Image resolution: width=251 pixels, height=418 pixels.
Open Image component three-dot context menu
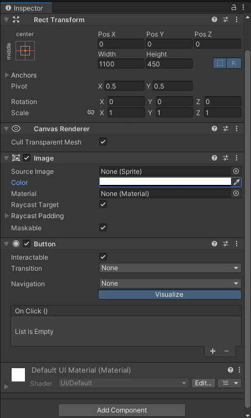tap(237, 158)
